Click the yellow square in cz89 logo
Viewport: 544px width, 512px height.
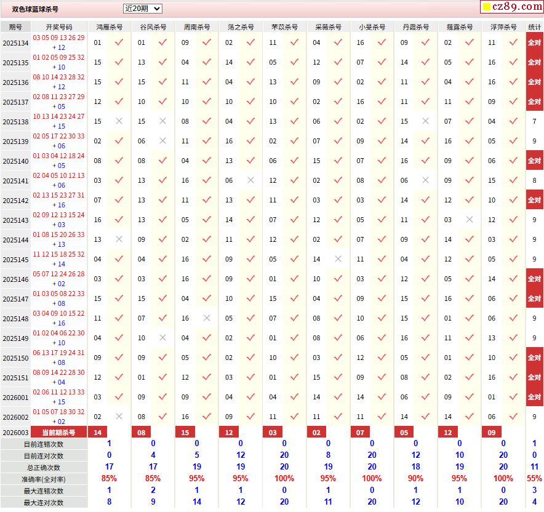pos(486,7)
